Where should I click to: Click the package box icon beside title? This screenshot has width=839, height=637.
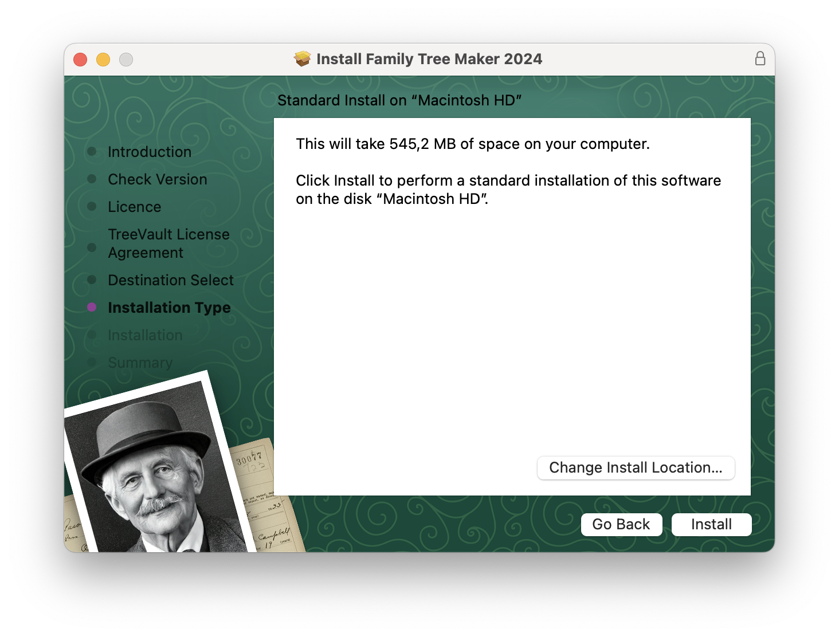(302, 58)
